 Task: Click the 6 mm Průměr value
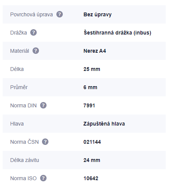click(90, 87)
